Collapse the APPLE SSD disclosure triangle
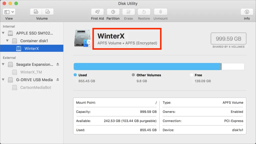Screen dimensions: 256x144 click(x=3, y=33)
